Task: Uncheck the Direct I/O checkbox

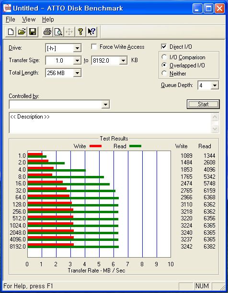Action: click(164, 47)
